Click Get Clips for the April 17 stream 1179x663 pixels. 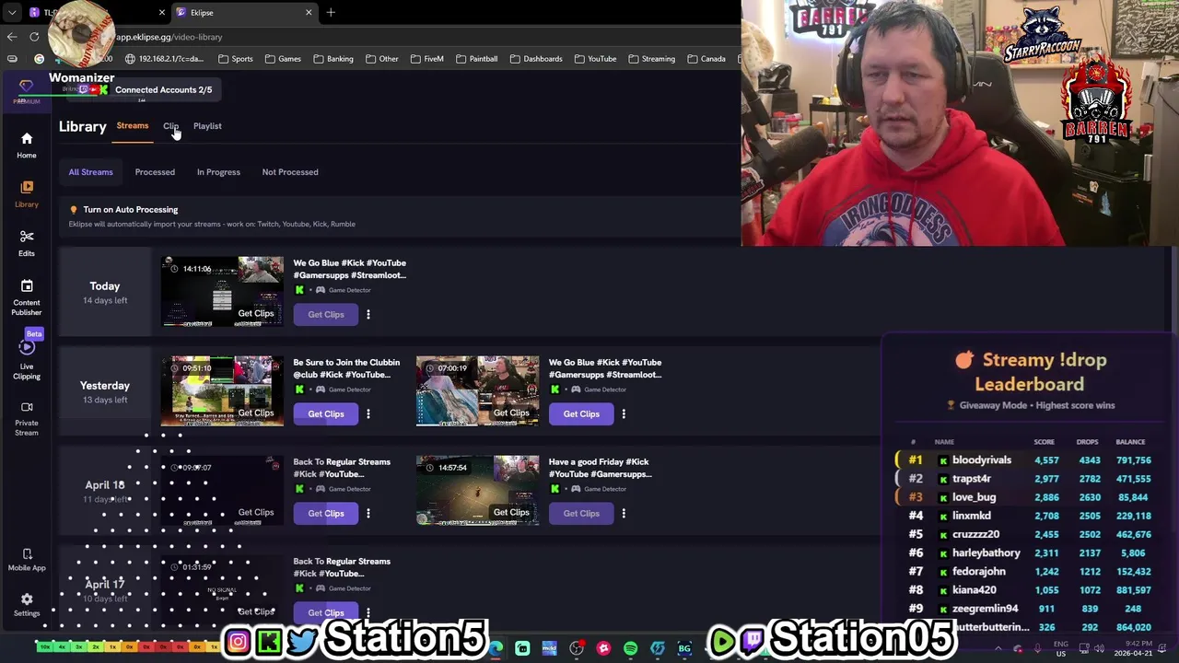point(326,613)
